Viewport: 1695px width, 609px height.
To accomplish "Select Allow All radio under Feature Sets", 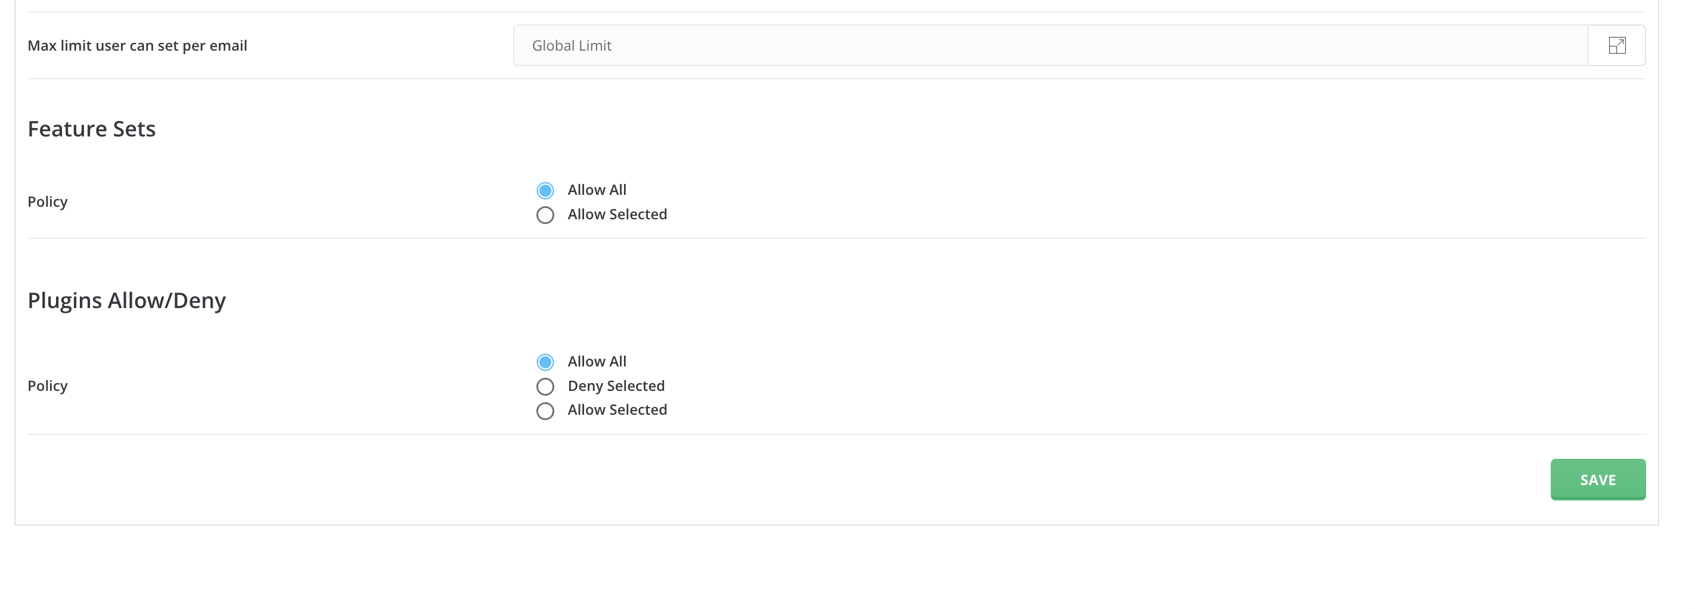I will tap(545, 191).
